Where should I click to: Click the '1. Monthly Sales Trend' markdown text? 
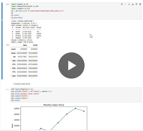pos(21,84)
